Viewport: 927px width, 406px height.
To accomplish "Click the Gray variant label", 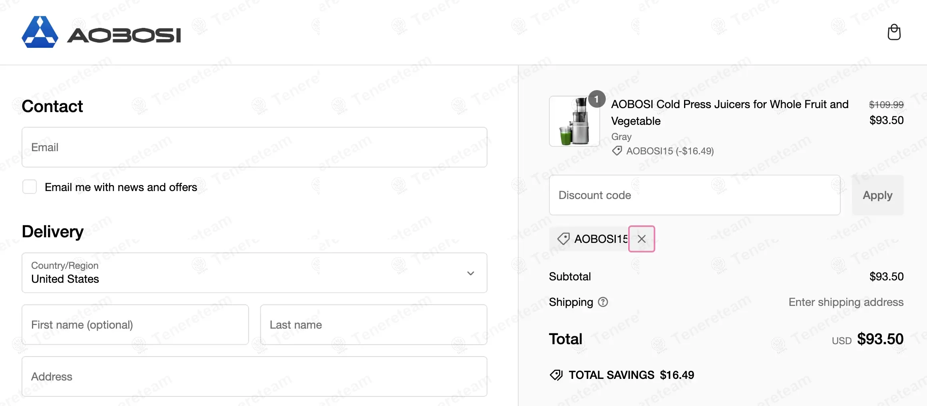I will 621,137.
